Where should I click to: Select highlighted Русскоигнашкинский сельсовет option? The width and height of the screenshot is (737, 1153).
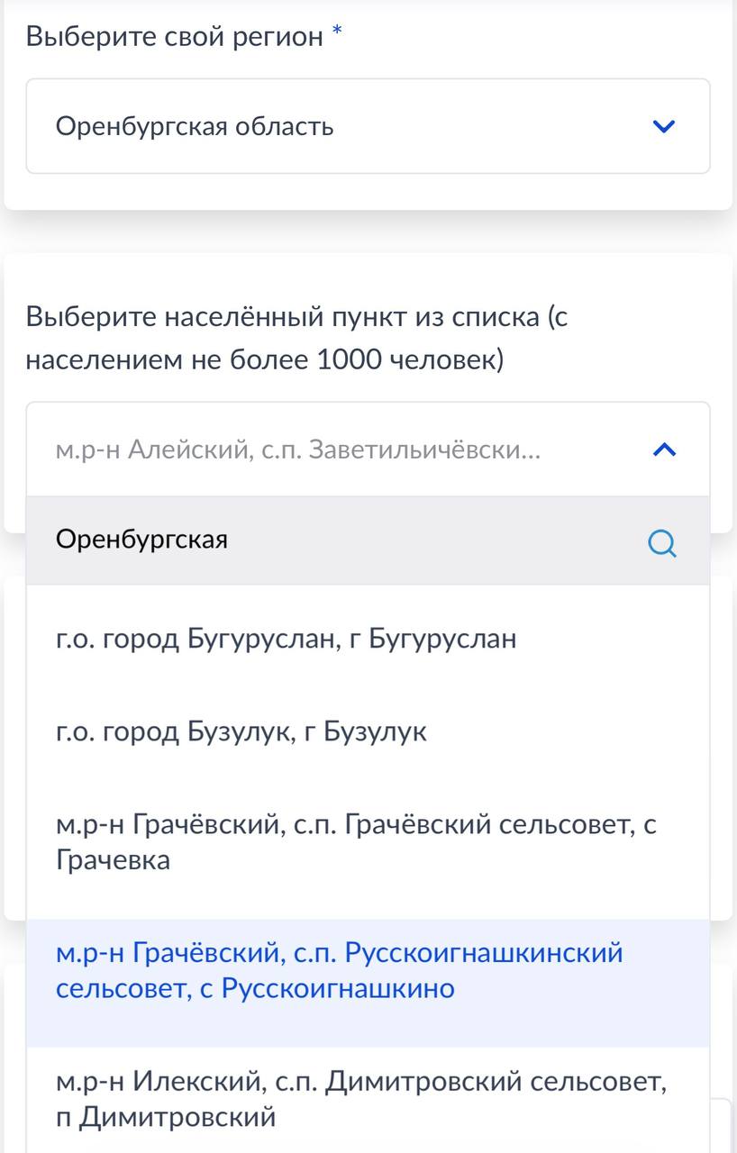point(339,970)
